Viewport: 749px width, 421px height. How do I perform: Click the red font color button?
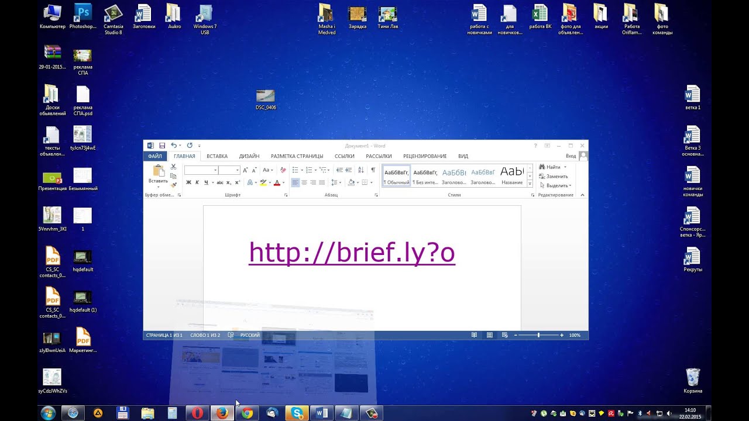[277, 182]
